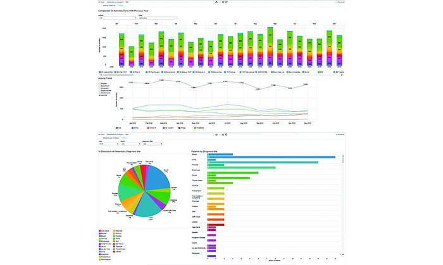Image resolution: width=443 pixels, height=265 pixels.
Task: Click Share in the top dashboard toolbar
Action: (101, 2)
